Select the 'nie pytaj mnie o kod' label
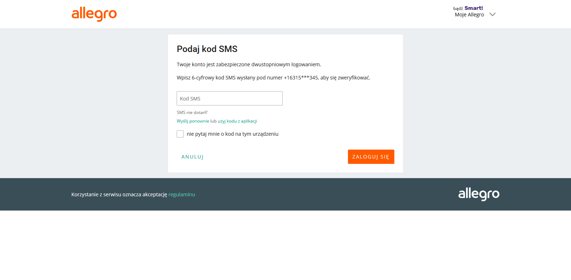The image size is (571, 280). tap(232, 134)
